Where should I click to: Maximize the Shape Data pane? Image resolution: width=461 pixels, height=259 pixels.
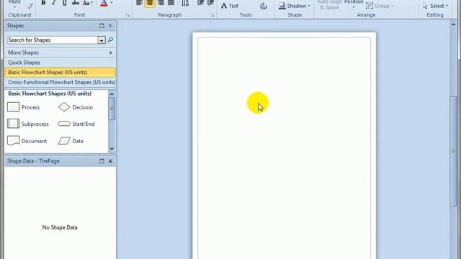pos(102,161)
